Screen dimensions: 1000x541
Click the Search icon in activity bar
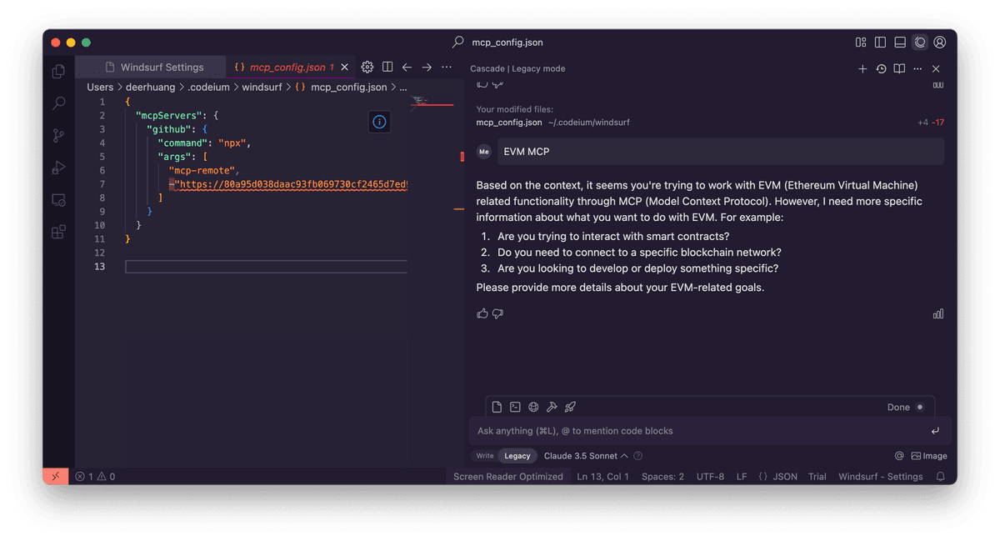point(58,103)
